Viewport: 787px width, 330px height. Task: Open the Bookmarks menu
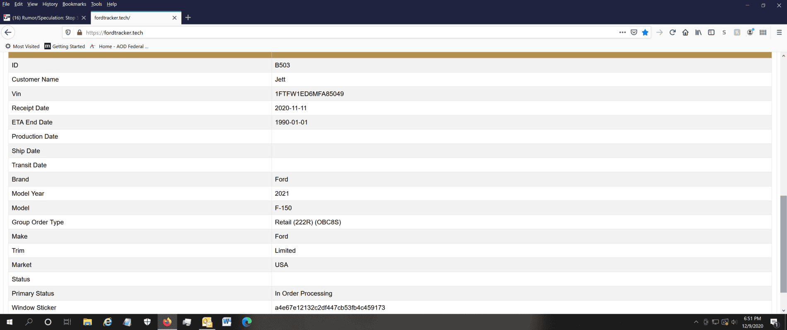click(x=74, y=4)
